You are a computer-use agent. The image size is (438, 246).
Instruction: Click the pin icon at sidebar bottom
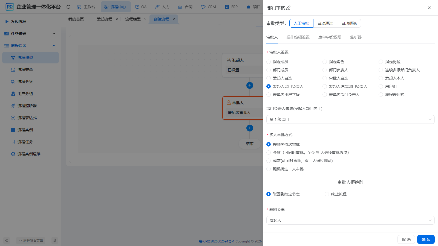point(55,241)
